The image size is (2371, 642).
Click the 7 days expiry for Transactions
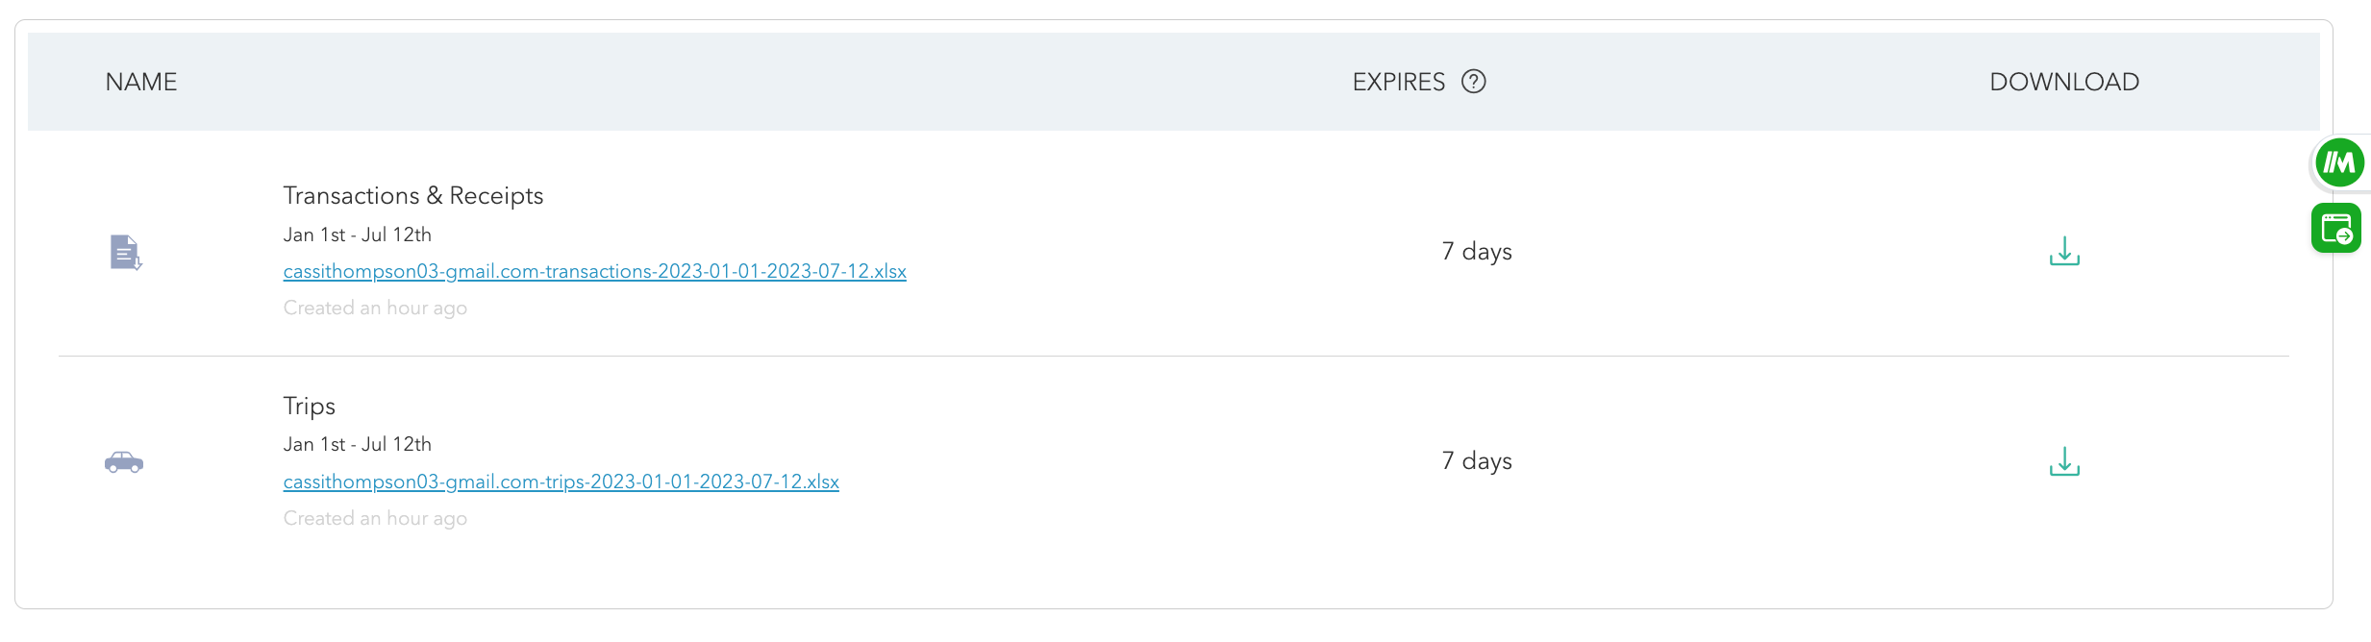pos(1476,252)
